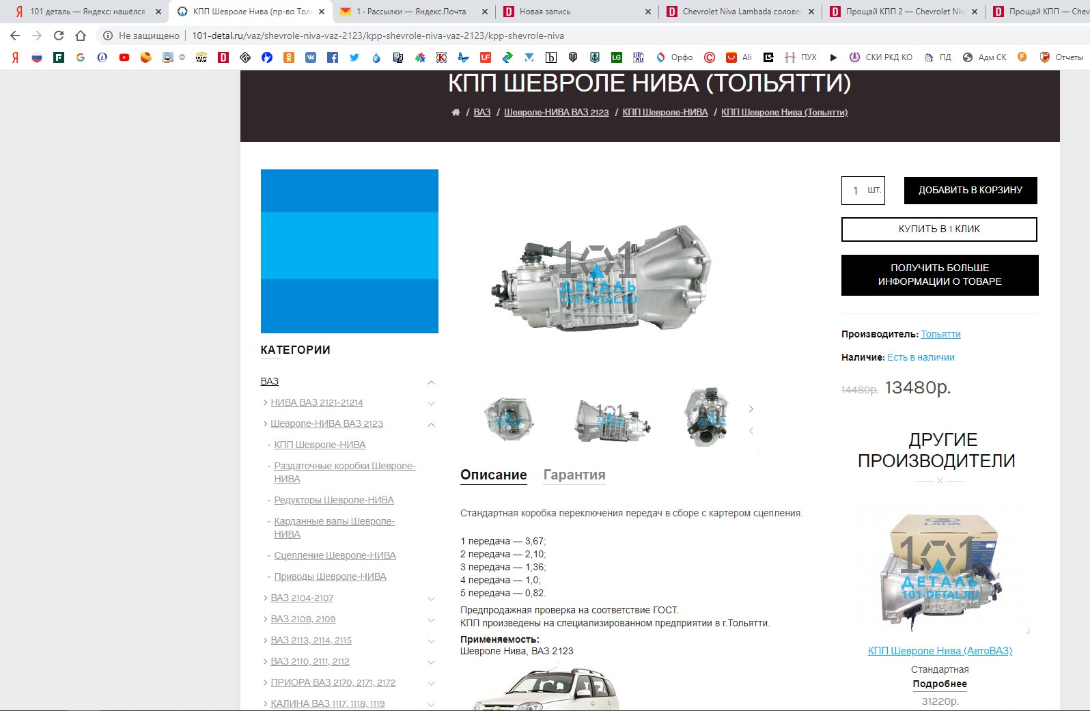
Task: Open Раздаточные коробки Шевроле-НИВА category
Action: [345, 473]
